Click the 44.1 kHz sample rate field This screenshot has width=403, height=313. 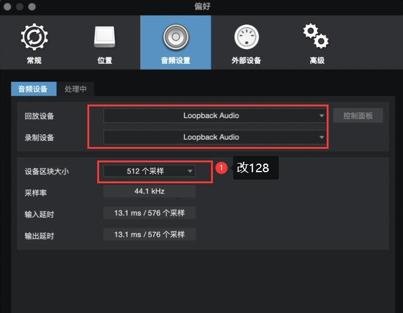pyautogui.click(x=150, y=191)
